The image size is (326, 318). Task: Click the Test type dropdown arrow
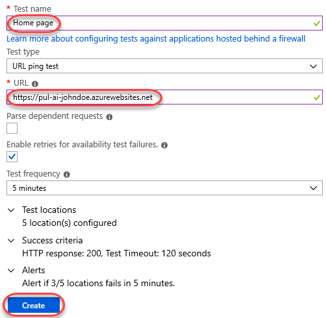[x=313, y=66]
